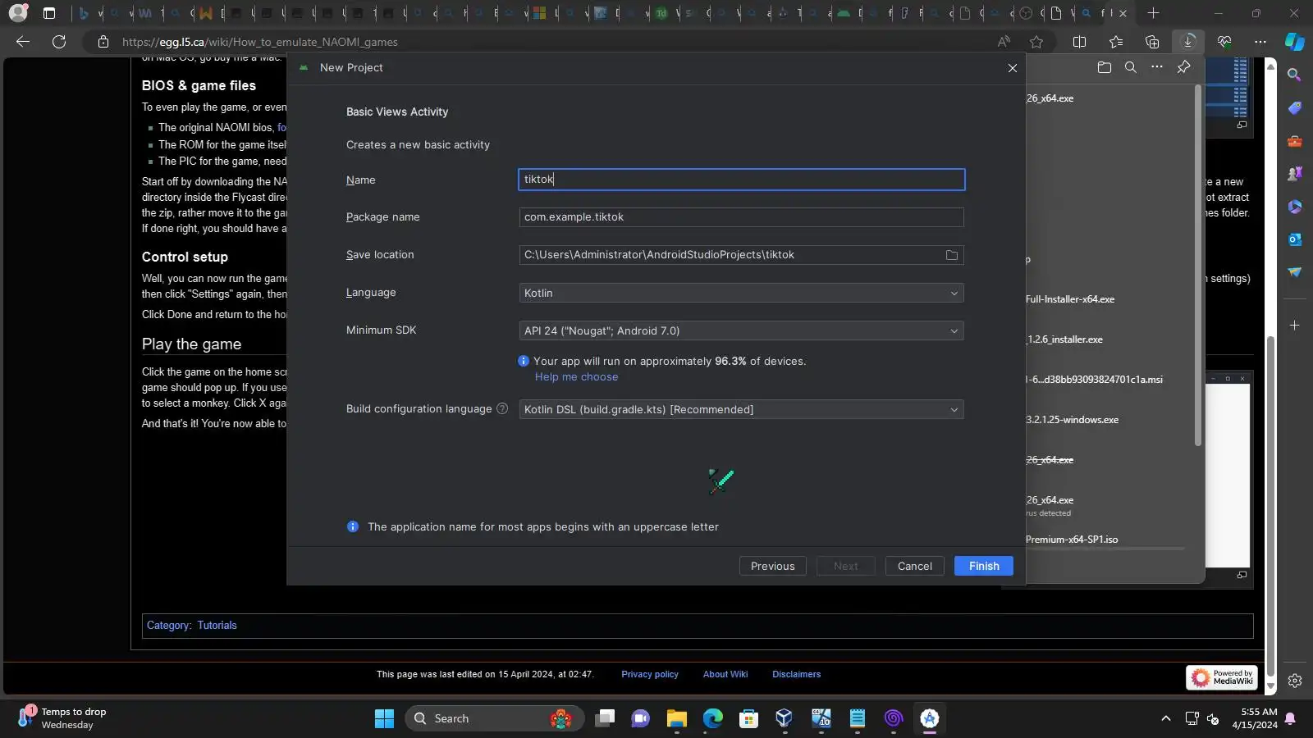Open Microsoft 365 in Edge sidebar

point(1295,207)
